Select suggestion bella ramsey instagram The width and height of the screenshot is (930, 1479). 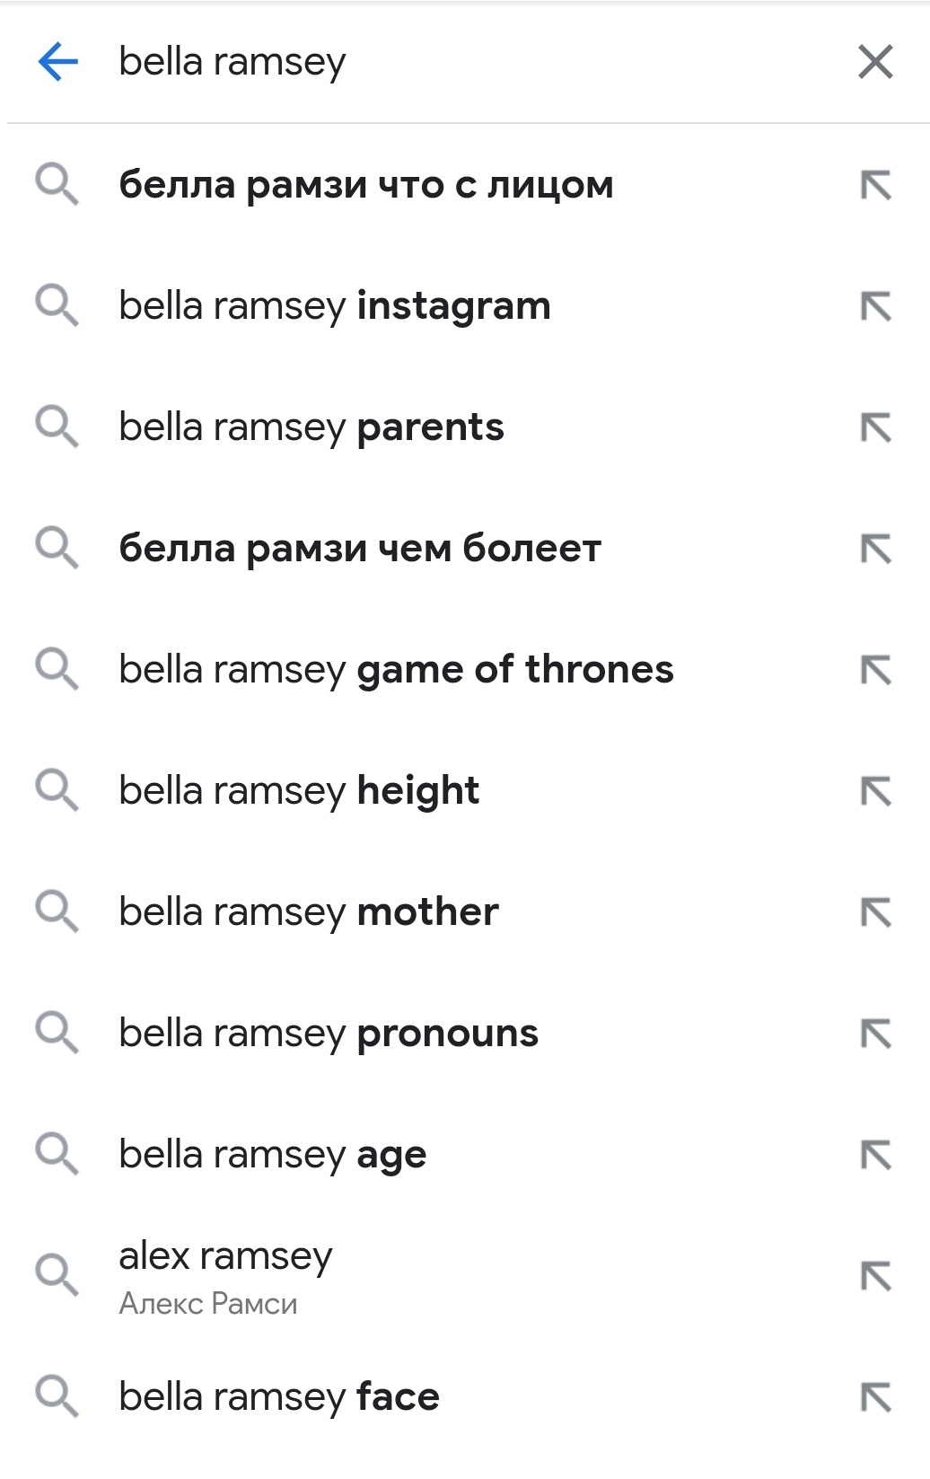[465, 306]
